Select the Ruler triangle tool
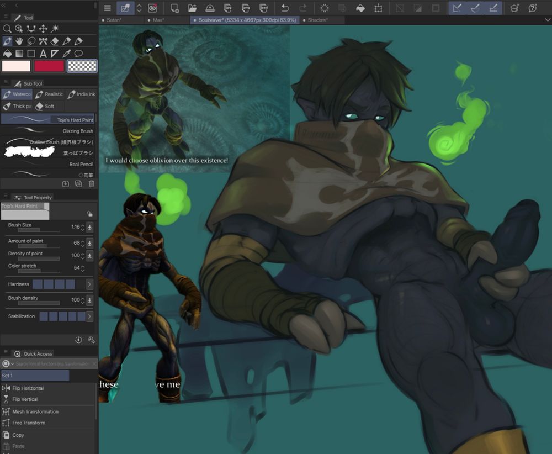The width and height of the screenshot is (552, 454). coord(55,54)
